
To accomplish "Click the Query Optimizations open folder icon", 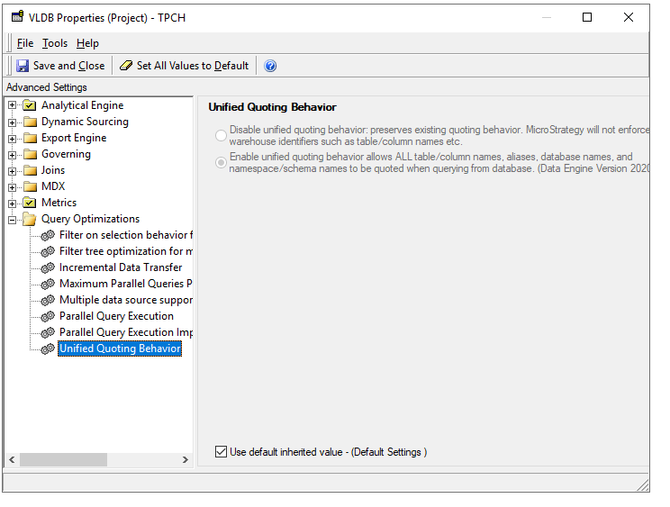I will pyautogui.click(x=30, y=219).
